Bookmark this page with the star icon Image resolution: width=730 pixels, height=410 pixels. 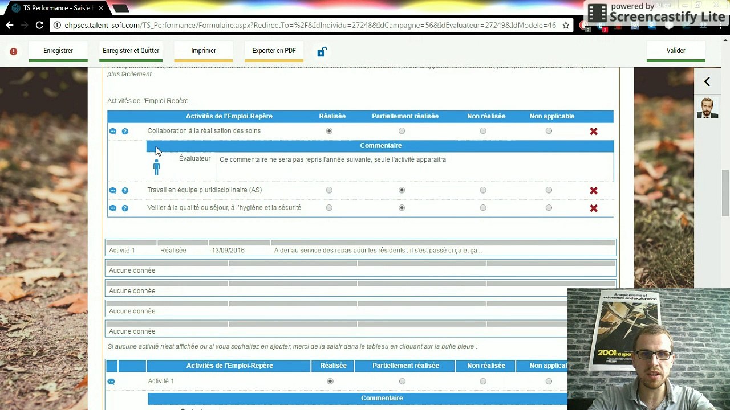(x=566, y=25)
